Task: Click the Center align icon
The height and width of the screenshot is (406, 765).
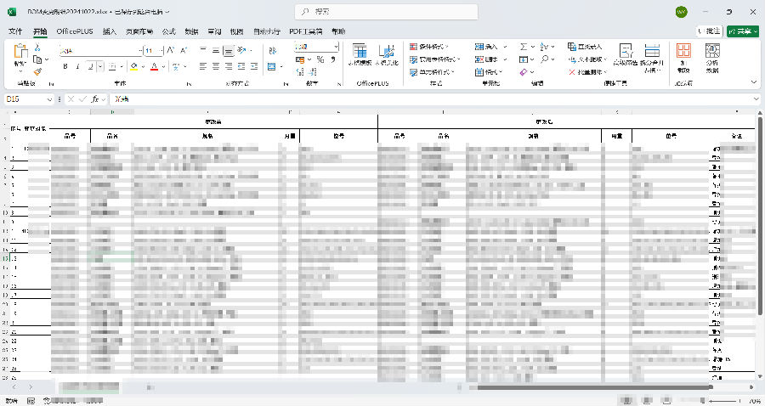Action: tap(216, 66)
